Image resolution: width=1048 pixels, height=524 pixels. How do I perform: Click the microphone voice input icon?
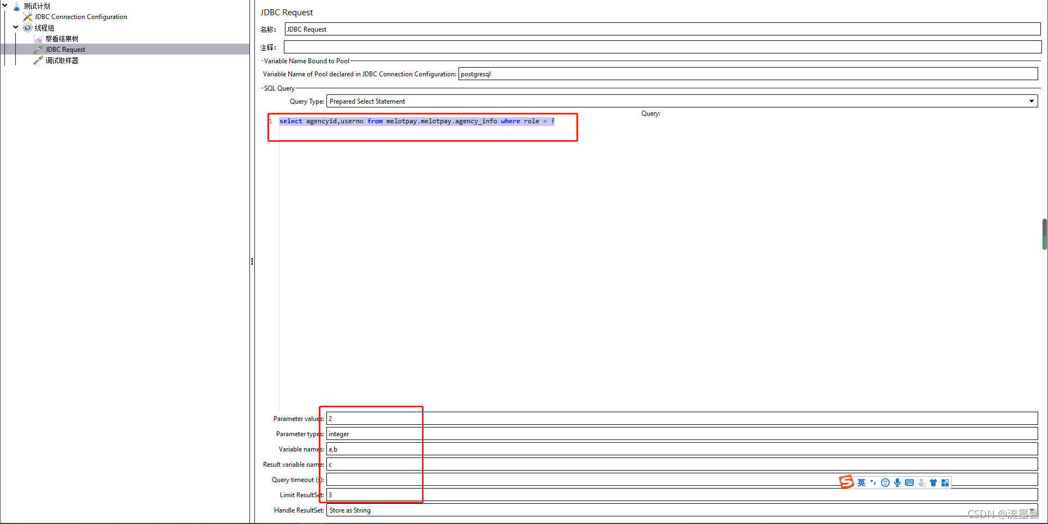(x=897, y=483)
